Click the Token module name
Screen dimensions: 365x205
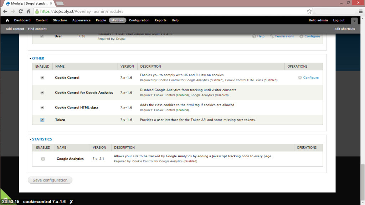pos(60,120)
